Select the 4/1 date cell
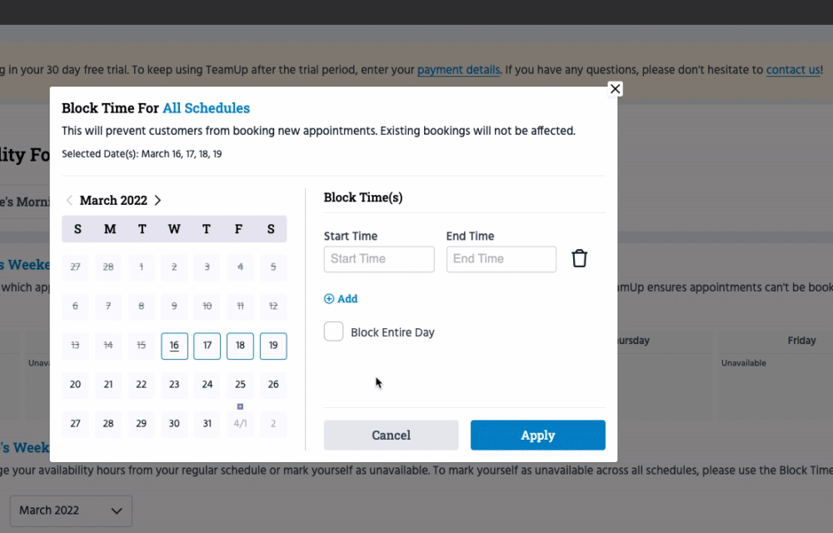 [240, 423]
